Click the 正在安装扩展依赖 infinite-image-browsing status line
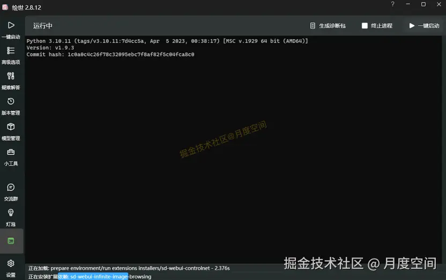The width and height of the screenshot is (446, 280). (x=90, y=277)
